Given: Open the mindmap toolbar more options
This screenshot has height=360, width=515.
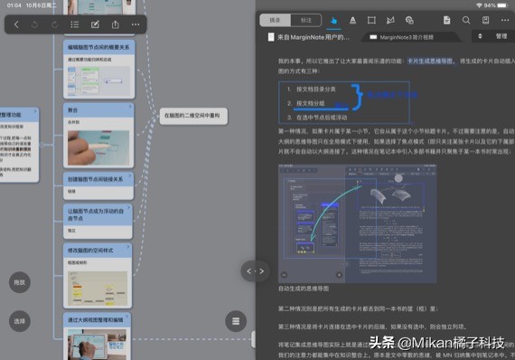Looking at the screenshot, I should click(136, 24).
